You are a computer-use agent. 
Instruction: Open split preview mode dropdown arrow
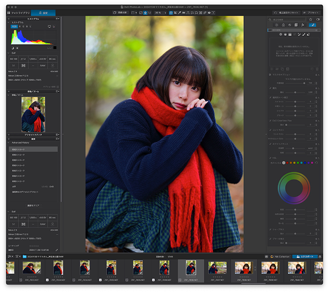click(136, 13)
